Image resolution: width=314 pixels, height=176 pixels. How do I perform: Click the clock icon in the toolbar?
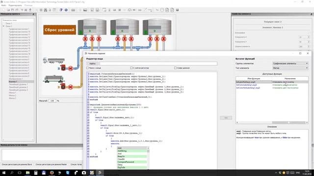[x=162, y=10]
